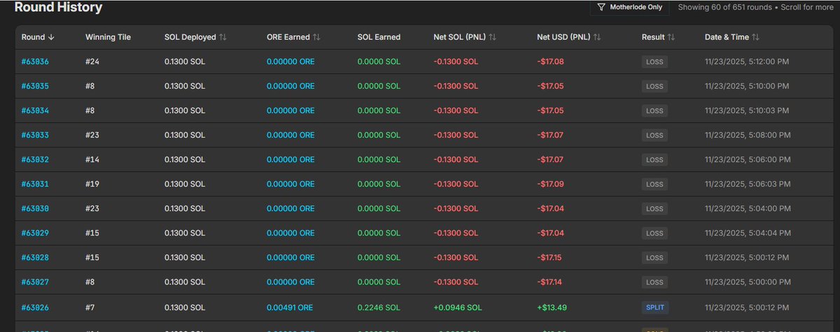Click the +$13.49 net USD value
Image resolution: width=840 pixels, height=332 pixels.
tap(552, 307)
